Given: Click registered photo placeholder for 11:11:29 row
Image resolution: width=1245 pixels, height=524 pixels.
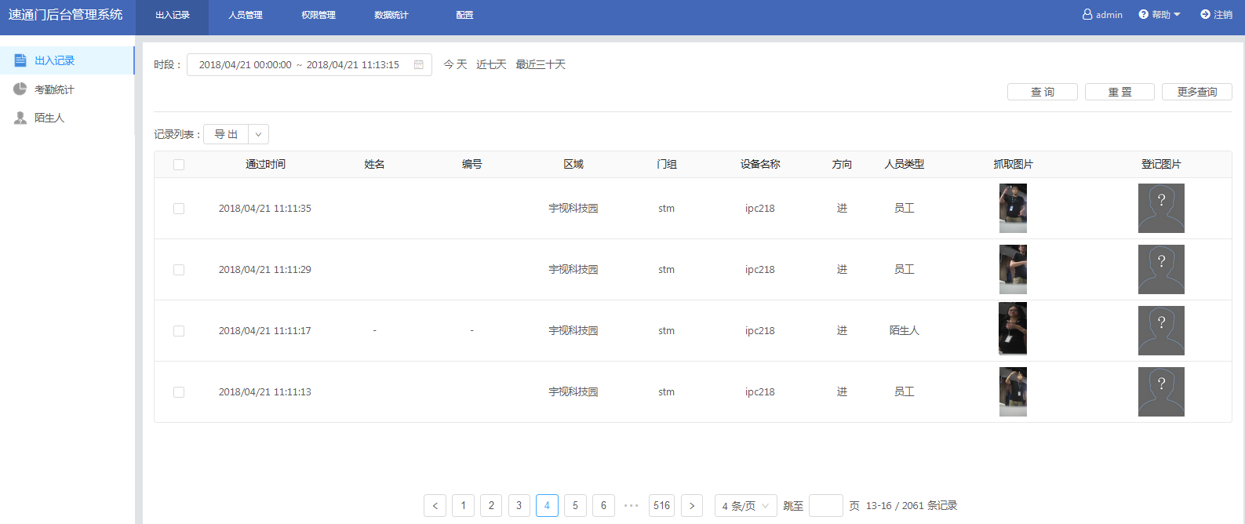Looking at the screenshot, I should (1161, 269).
